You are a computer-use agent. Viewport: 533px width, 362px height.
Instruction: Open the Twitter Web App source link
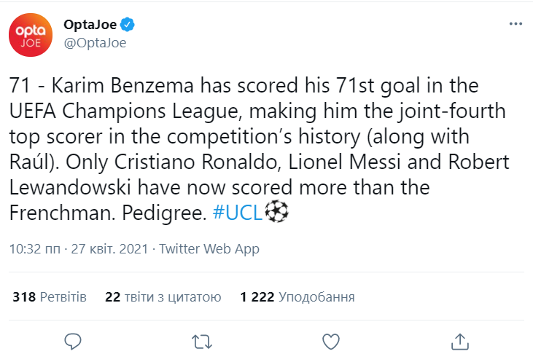209,248
